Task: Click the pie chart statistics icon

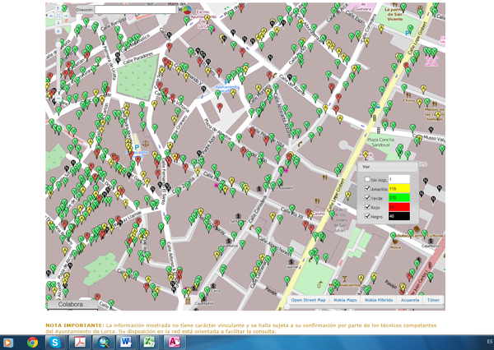Action: click(x=188, y=11)
